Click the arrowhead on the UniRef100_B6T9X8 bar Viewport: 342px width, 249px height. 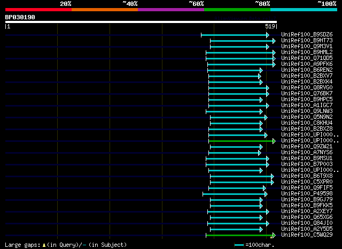(273, 176)
